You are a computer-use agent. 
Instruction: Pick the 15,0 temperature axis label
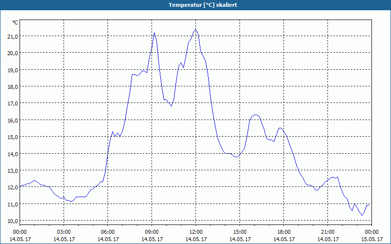(x=13, y=137)
